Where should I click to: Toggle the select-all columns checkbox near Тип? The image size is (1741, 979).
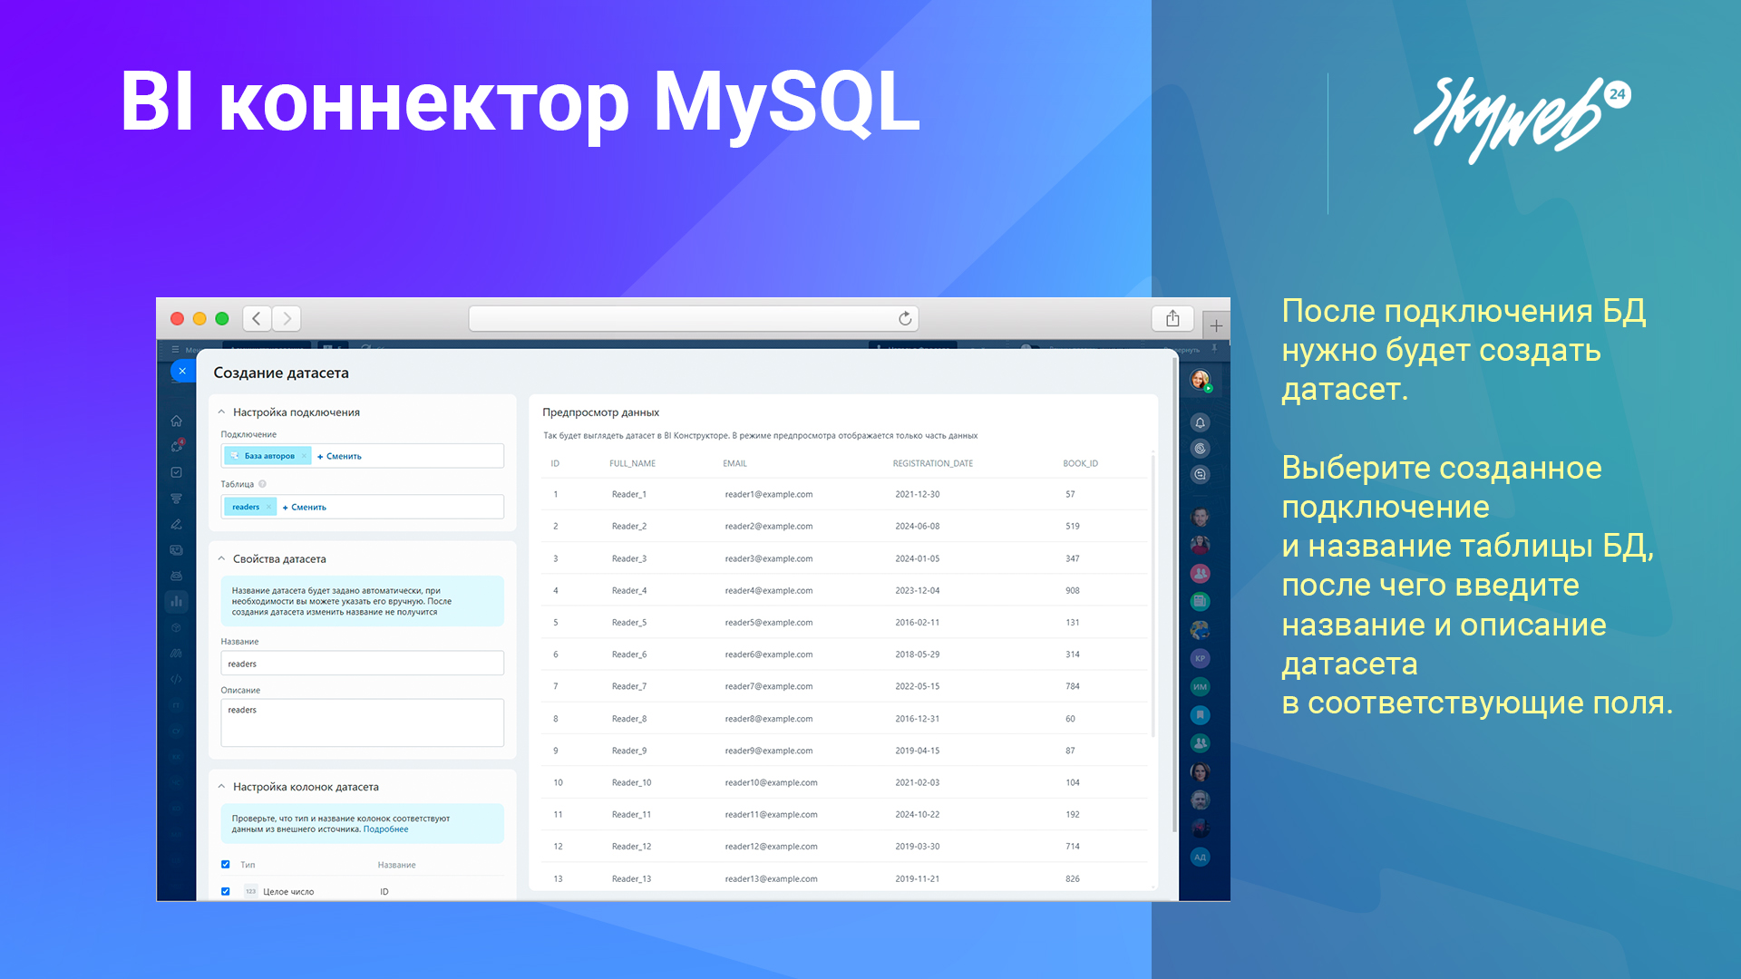coord(226,865)
